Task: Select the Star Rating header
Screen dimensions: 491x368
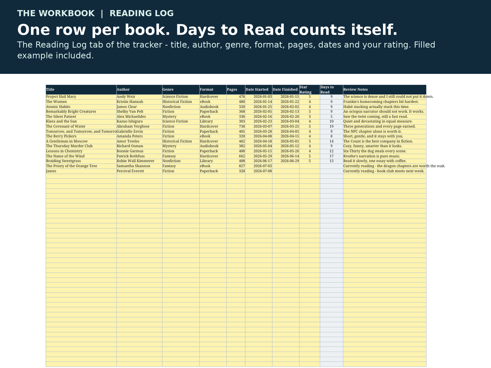Action: 310,90
